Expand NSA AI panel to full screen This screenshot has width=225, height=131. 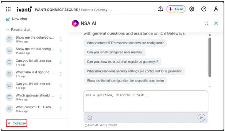[x=206, y=23]
